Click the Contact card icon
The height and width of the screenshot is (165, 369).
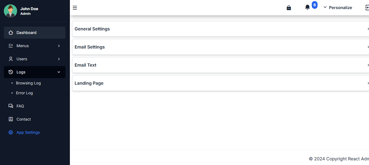point(11,119)
